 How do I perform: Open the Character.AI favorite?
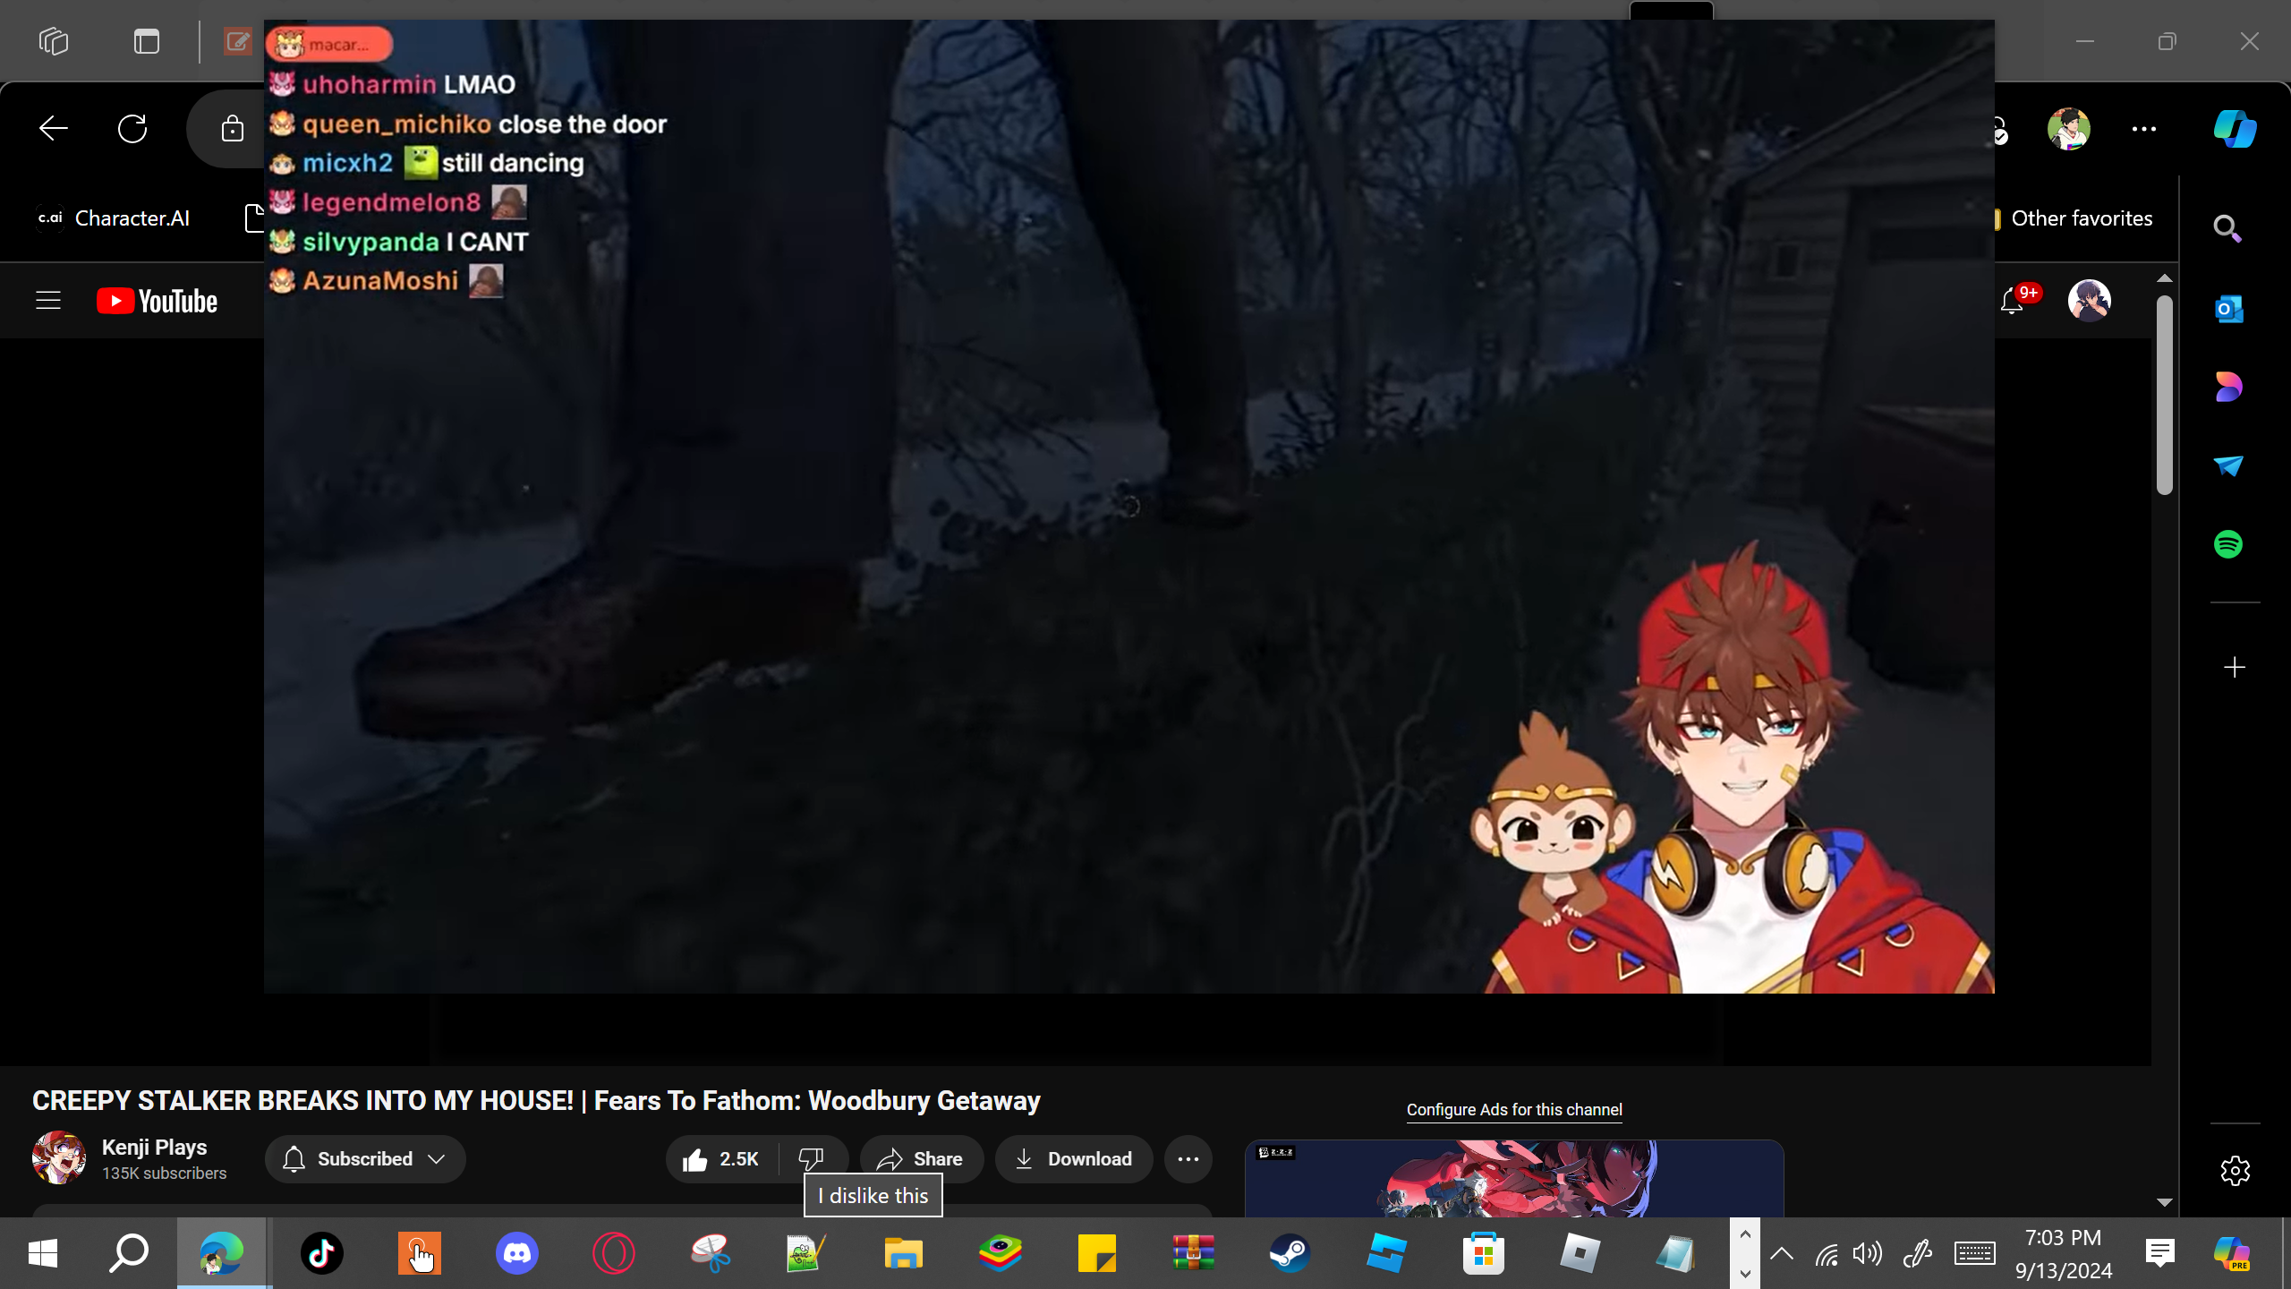[113, 218]
